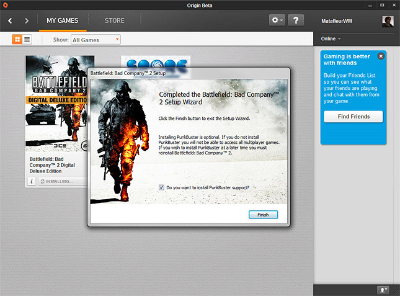Switch to the My Games tab
The image size is (400, 296).
coord(62,20)
